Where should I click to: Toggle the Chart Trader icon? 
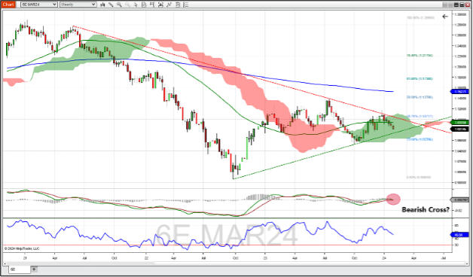click(x=151, y=5)
